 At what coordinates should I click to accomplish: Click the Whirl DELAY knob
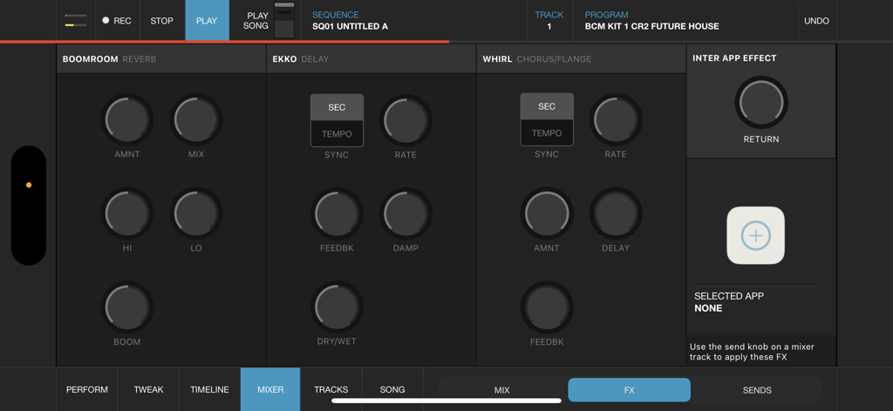(x=616, y=213)
